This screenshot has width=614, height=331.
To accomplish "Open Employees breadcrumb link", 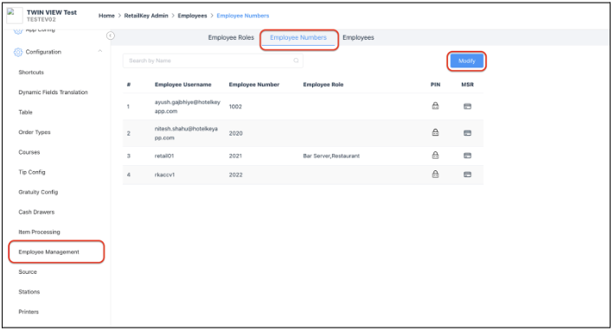I will [192, 16].
